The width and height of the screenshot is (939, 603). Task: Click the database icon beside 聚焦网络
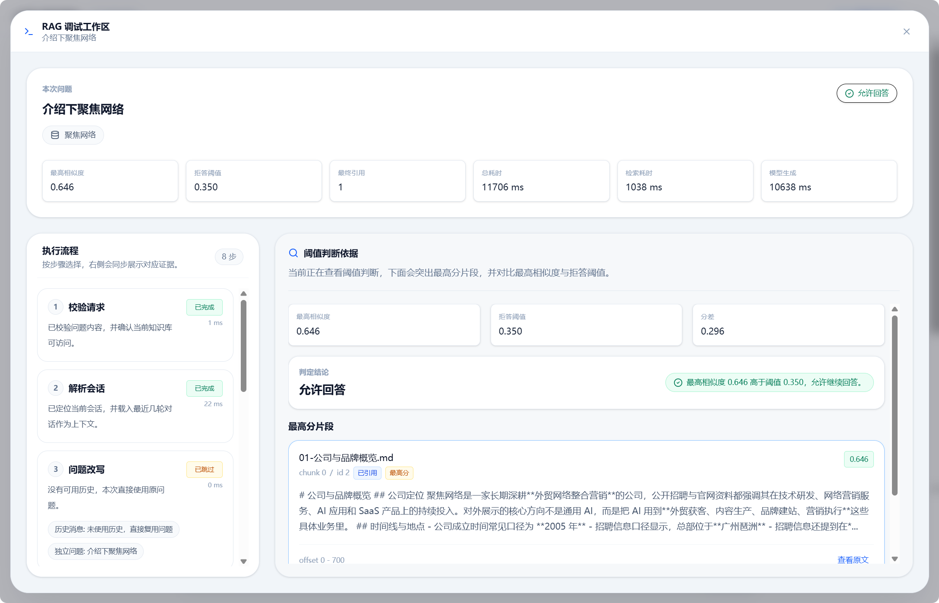pyautogui.click(x=55, y=135)
